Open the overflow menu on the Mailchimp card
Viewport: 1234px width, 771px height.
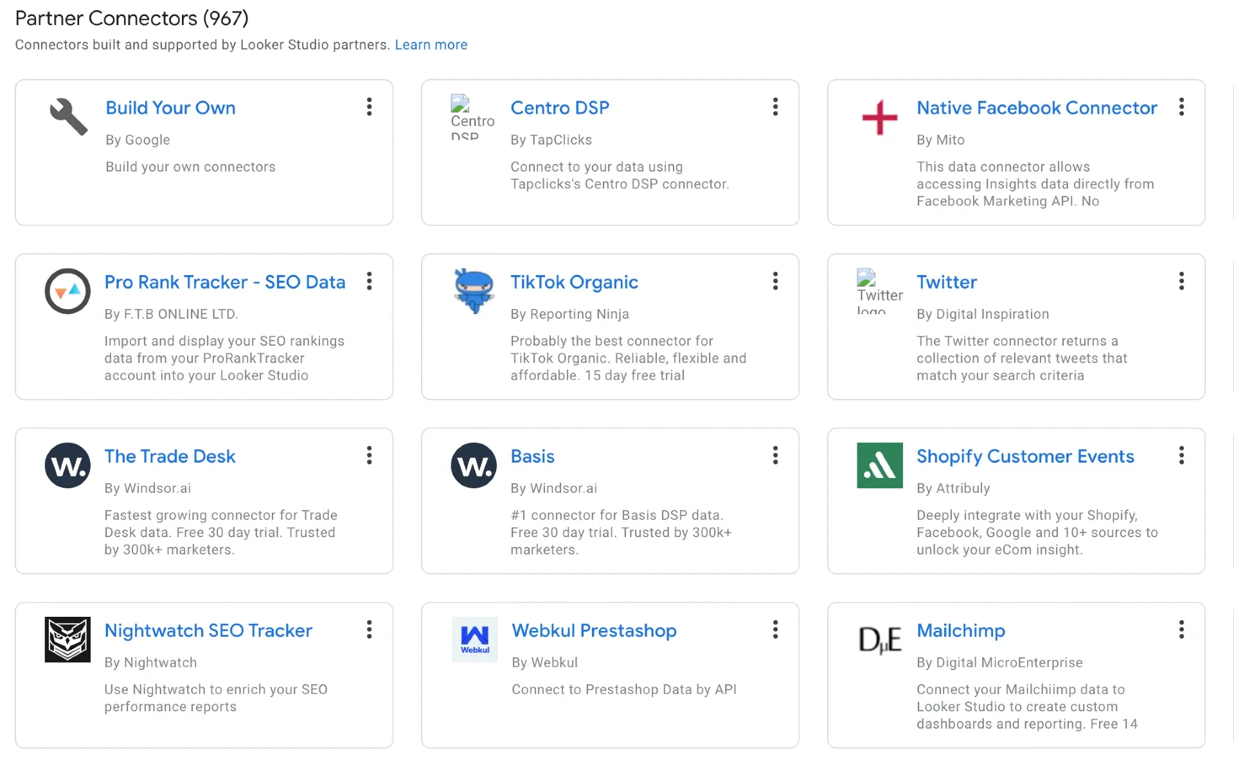[1181, 630]
